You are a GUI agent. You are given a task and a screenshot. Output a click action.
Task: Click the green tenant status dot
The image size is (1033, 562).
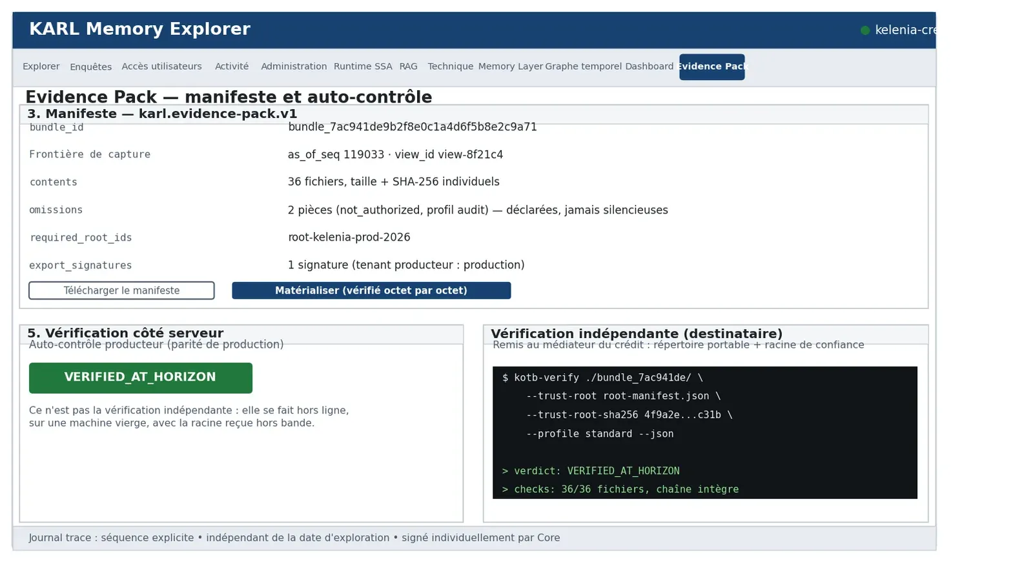coord(865,30)
